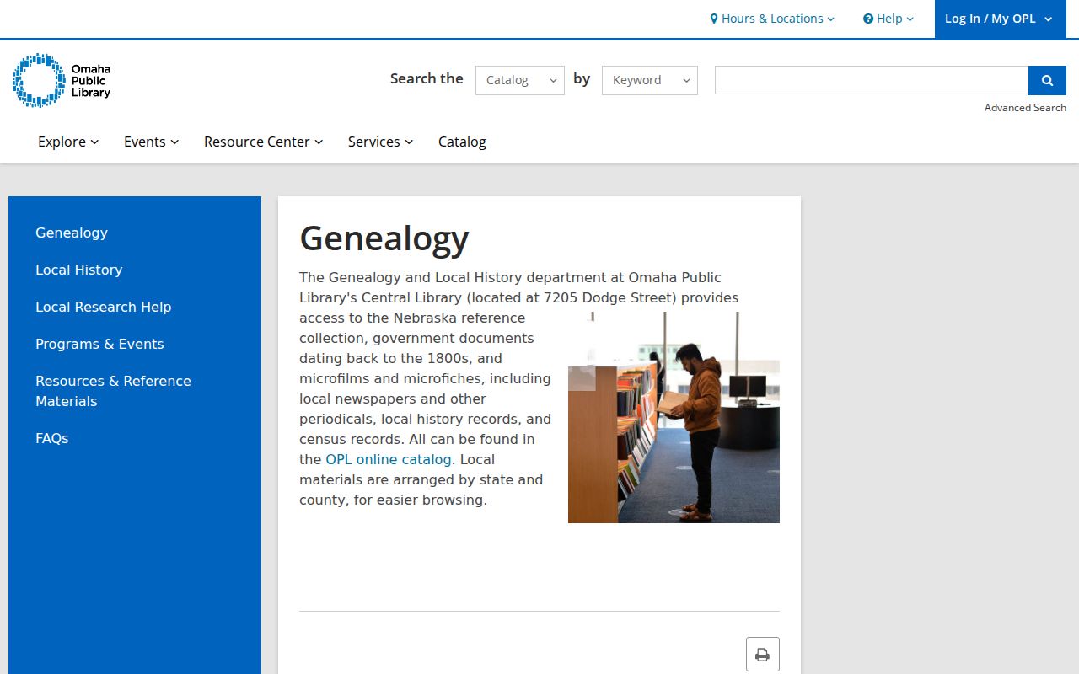The width and height of the screenshot is (1079, 674).
Task: Click the printer icon button
Action: tap(762, 655)
